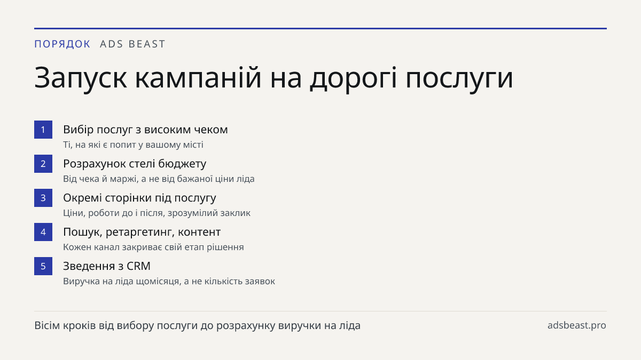Select 'Окремі сторінки під послугу' step title

pyautogui.click(x=139, y=198)
